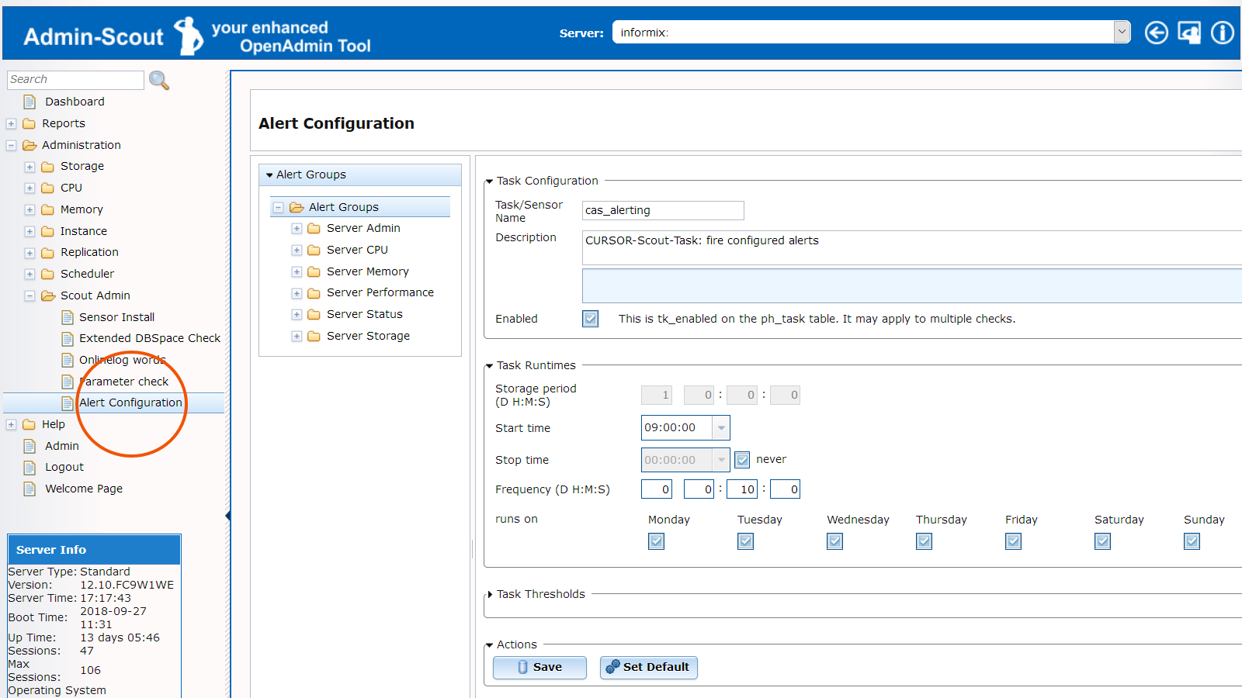This screenshot has width=1242, height=698.
Task: Click the Server Admin folder icon
Action: [314, 228]
